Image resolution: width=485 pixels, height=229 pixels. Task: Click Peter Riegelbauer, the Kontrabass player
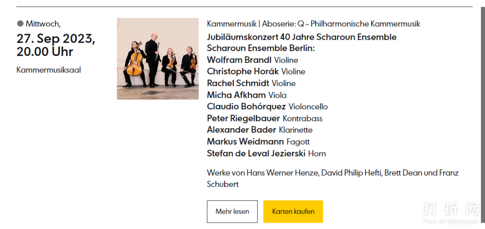click(243, 118)
